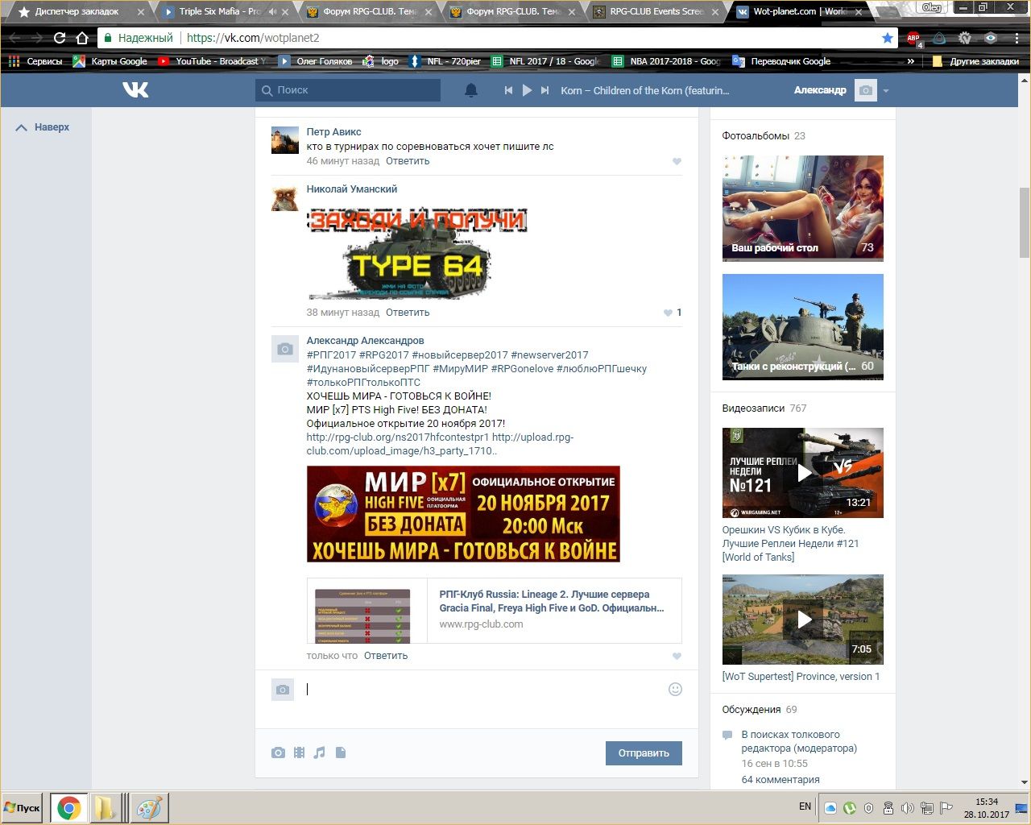Viewport: 1031px width, 825px height.
Task: Like the Александр Александров comment
Action: [x=677, y=657]
